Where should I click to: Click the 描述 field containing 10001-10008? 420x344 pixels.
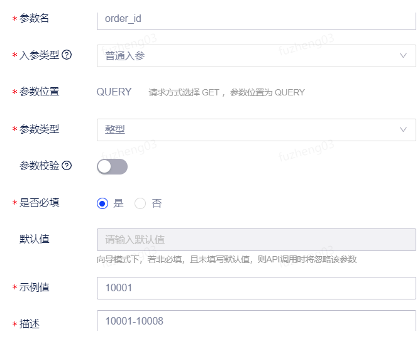tap(257, 321)
